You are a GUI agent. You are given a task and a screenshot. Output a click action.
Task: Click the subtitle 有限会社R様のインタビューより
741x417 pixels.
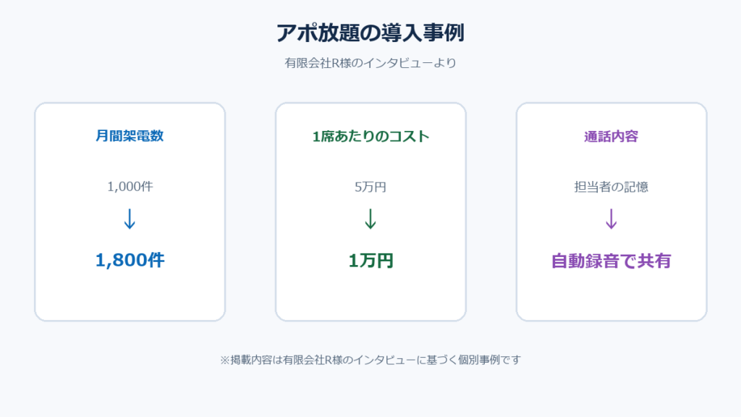[370, 63]
